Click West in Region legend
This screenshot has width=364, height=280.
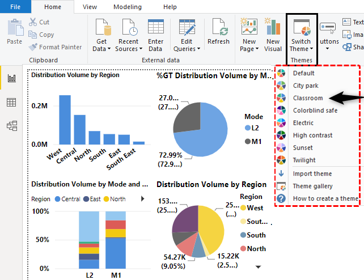coord(252,208)
